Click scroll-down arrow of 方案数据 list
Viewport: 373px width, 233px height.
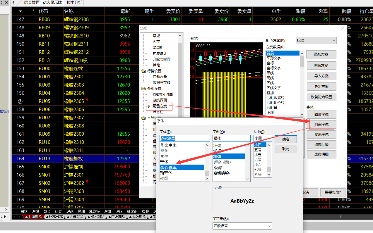(302, 114)
